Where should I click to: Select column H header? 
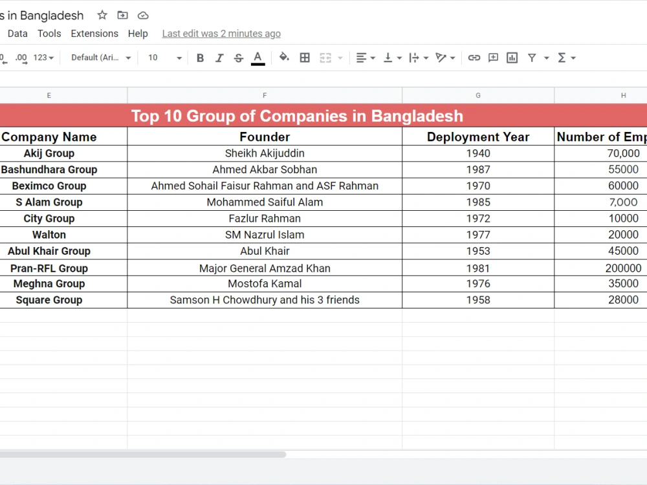(x=601, y=95)
